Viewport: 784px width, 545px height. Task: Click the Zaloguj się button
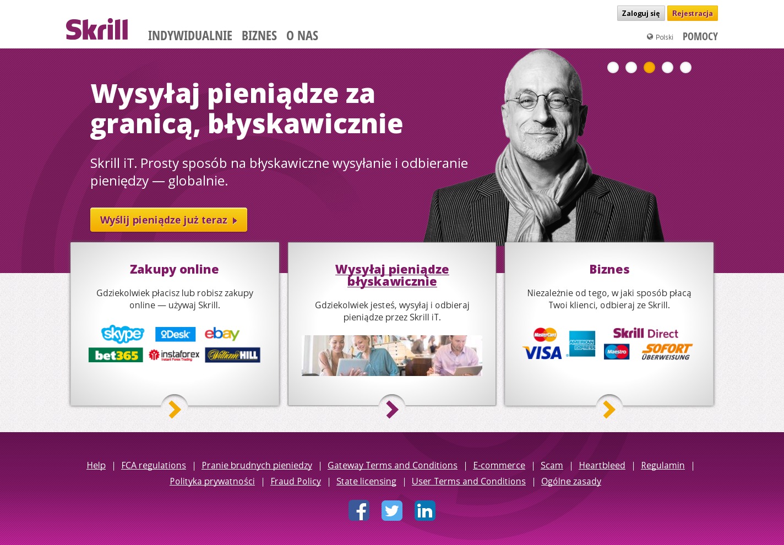[x=641, y=13]
